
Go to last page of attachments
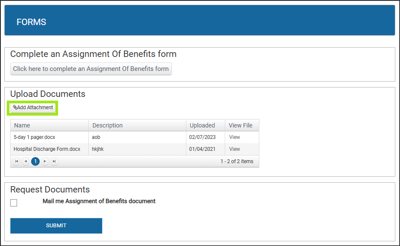(54, 161)
